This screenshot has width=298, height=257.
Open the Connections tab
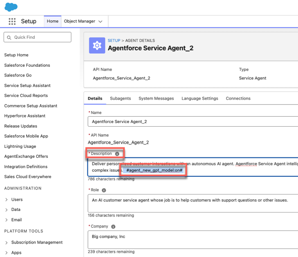(238, 98)
